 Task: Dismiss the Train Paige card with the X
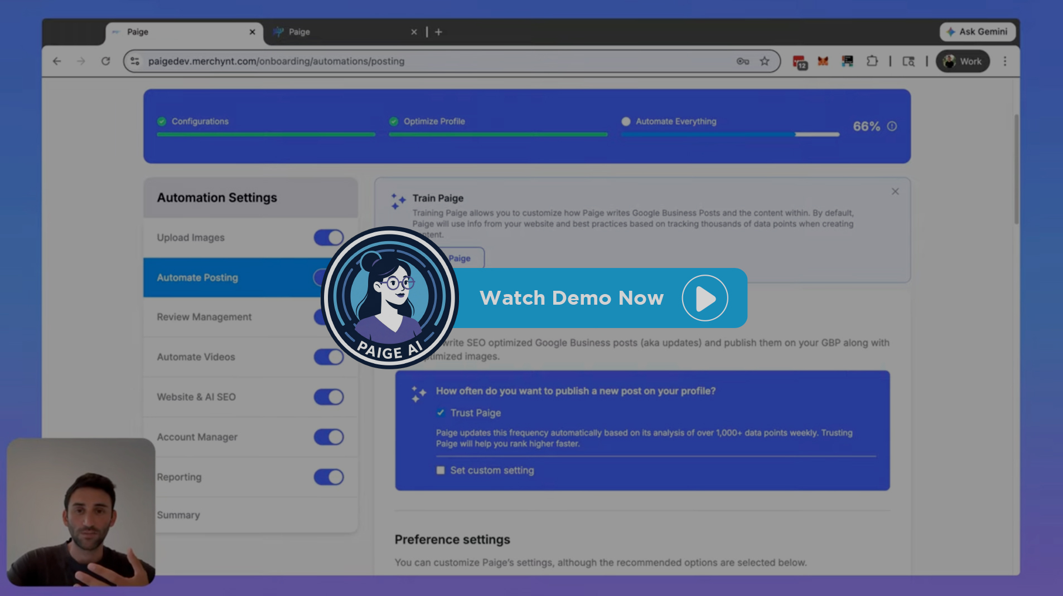click(895, 192)
